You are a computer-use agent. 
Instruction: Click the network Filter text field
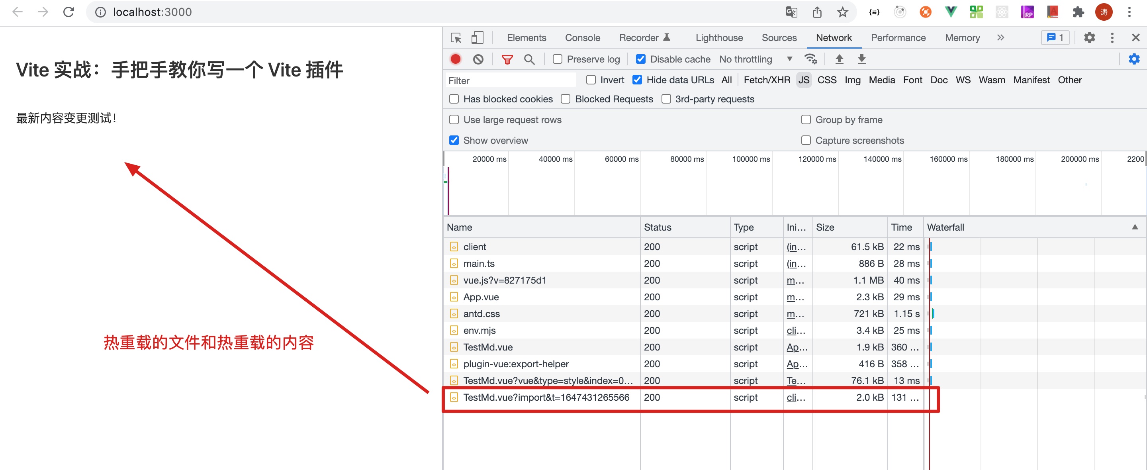[x=511, y=80]
